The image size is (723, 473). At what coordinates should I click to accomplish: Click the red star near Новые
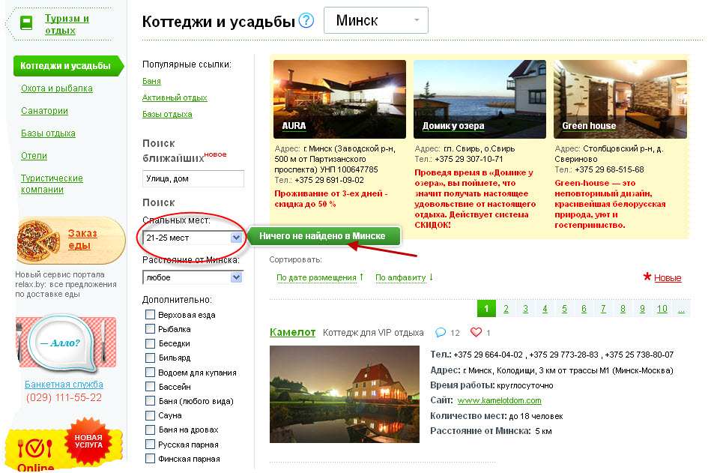[x=647, y=278]
